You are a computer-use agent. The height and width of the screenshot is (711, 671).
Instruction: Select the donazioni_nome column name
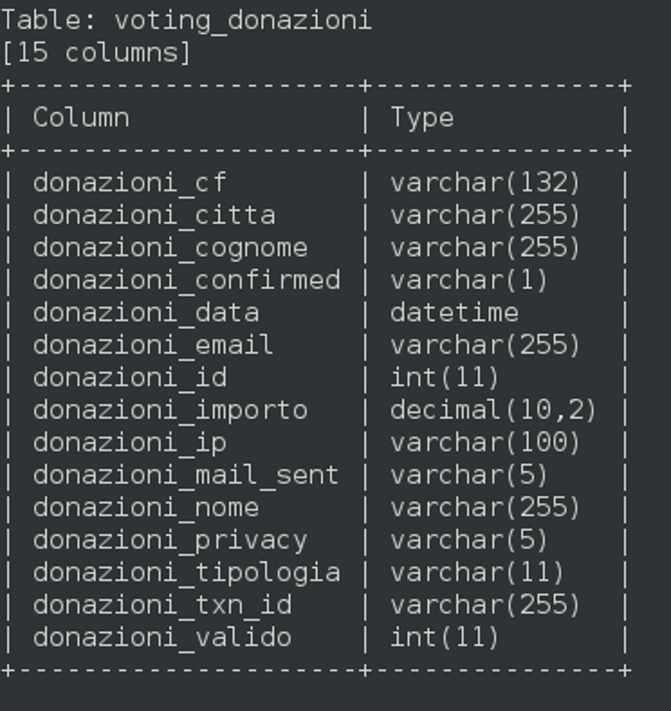(x=145, y=507)
